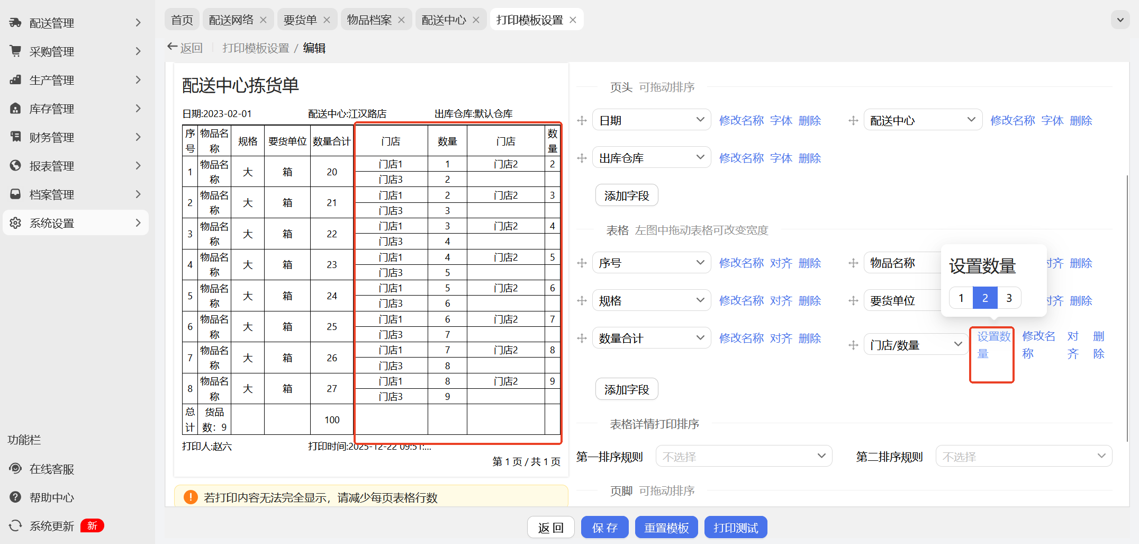Viewport: 1139px width, 544px height.
Task: Click drag handle icon beside 要货单位 field
Action: [853, 301]
